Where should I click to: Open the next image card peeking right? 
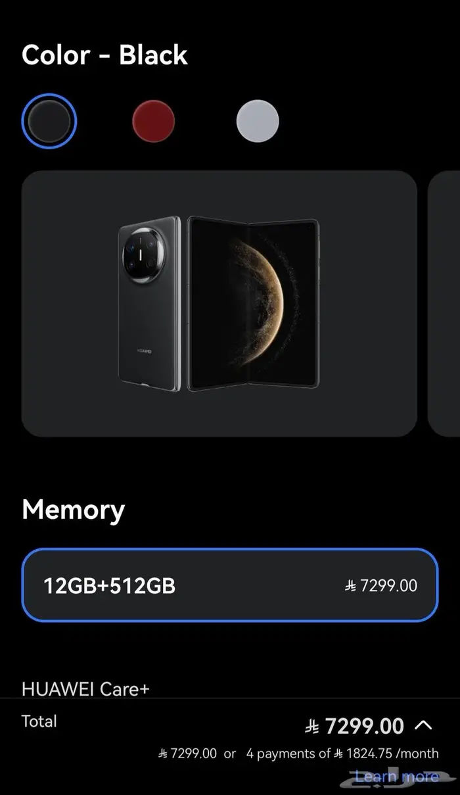444,303
